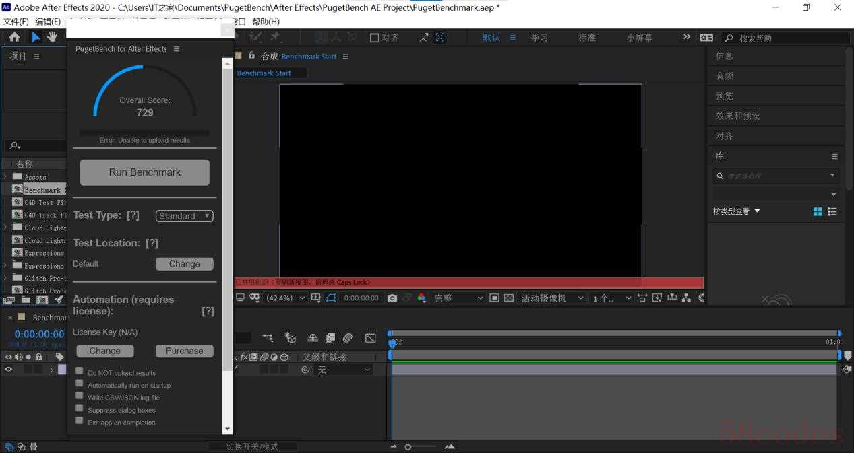854x453 pixels.
Task: Open the 帮助(H) menu
Action: click(266, 22)
